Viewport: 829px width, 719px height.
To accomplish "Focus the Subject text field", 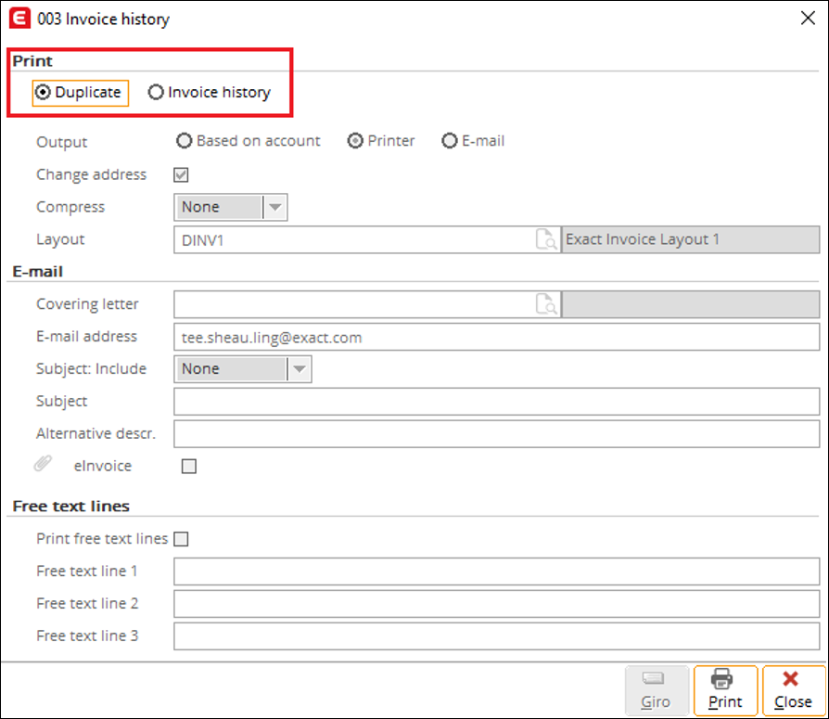I will pyautogui.click(x=496, y=402).
